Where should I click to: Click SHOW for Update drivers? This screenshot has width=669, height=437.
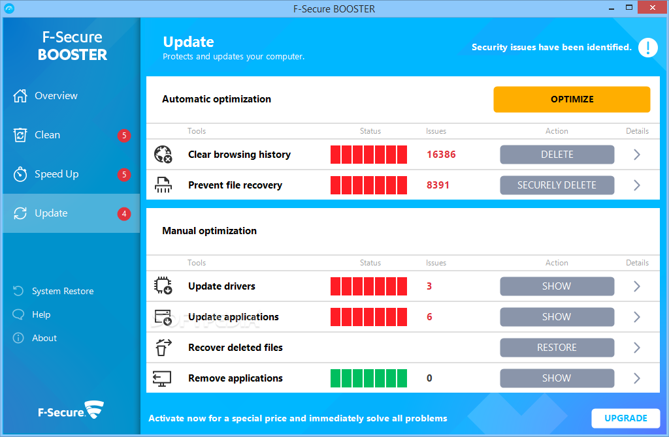click(557, 286)
